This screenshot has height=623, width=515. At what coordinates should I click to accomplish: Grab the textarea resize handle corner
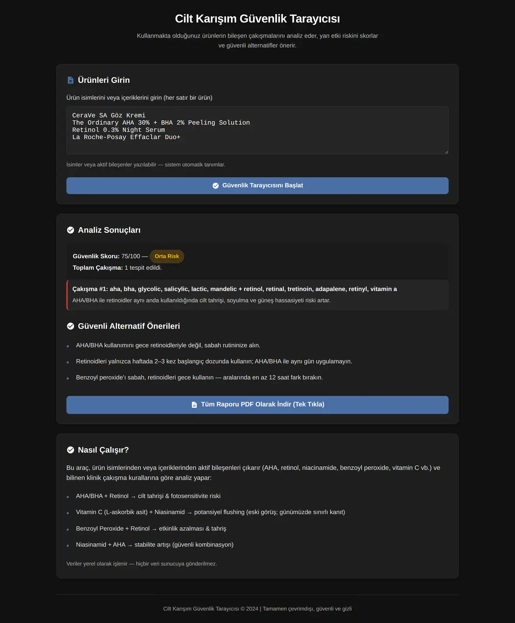click(x=446, y=152)
